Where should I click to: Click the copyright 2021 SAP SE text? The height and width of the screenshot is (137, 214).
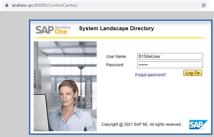(141, 124)
